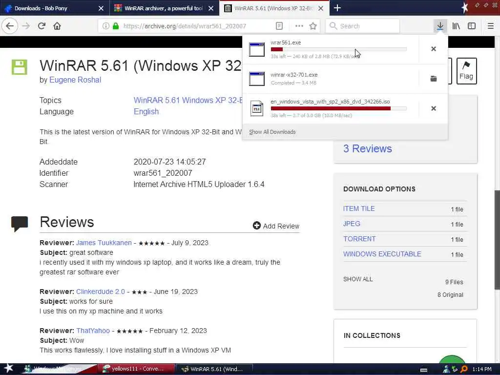500x375 pixels.
Task: Open JPEG download option
Action: click(352, 224)
